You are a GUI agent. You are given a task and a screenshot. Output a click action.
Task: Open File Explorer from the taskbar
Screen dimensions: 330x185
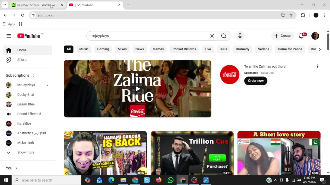123,180
